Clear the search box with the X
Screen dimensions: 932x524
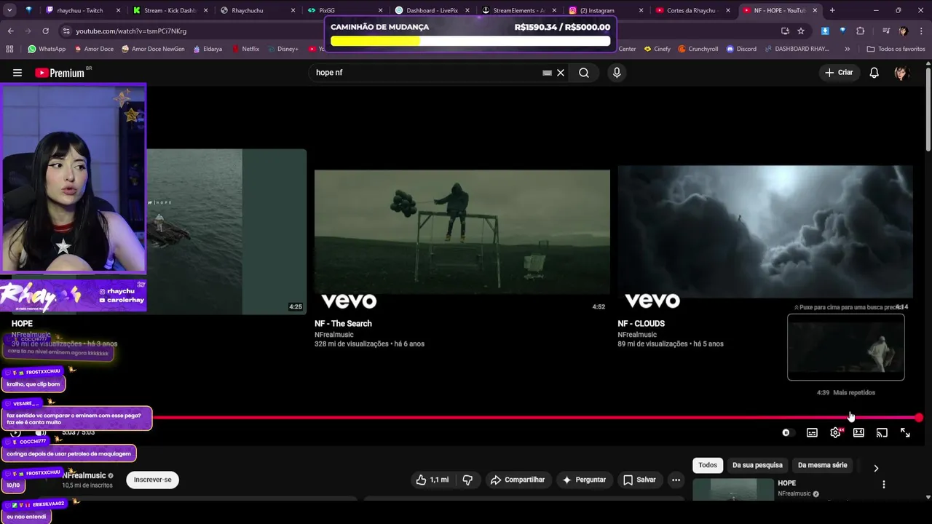(561, 73)
